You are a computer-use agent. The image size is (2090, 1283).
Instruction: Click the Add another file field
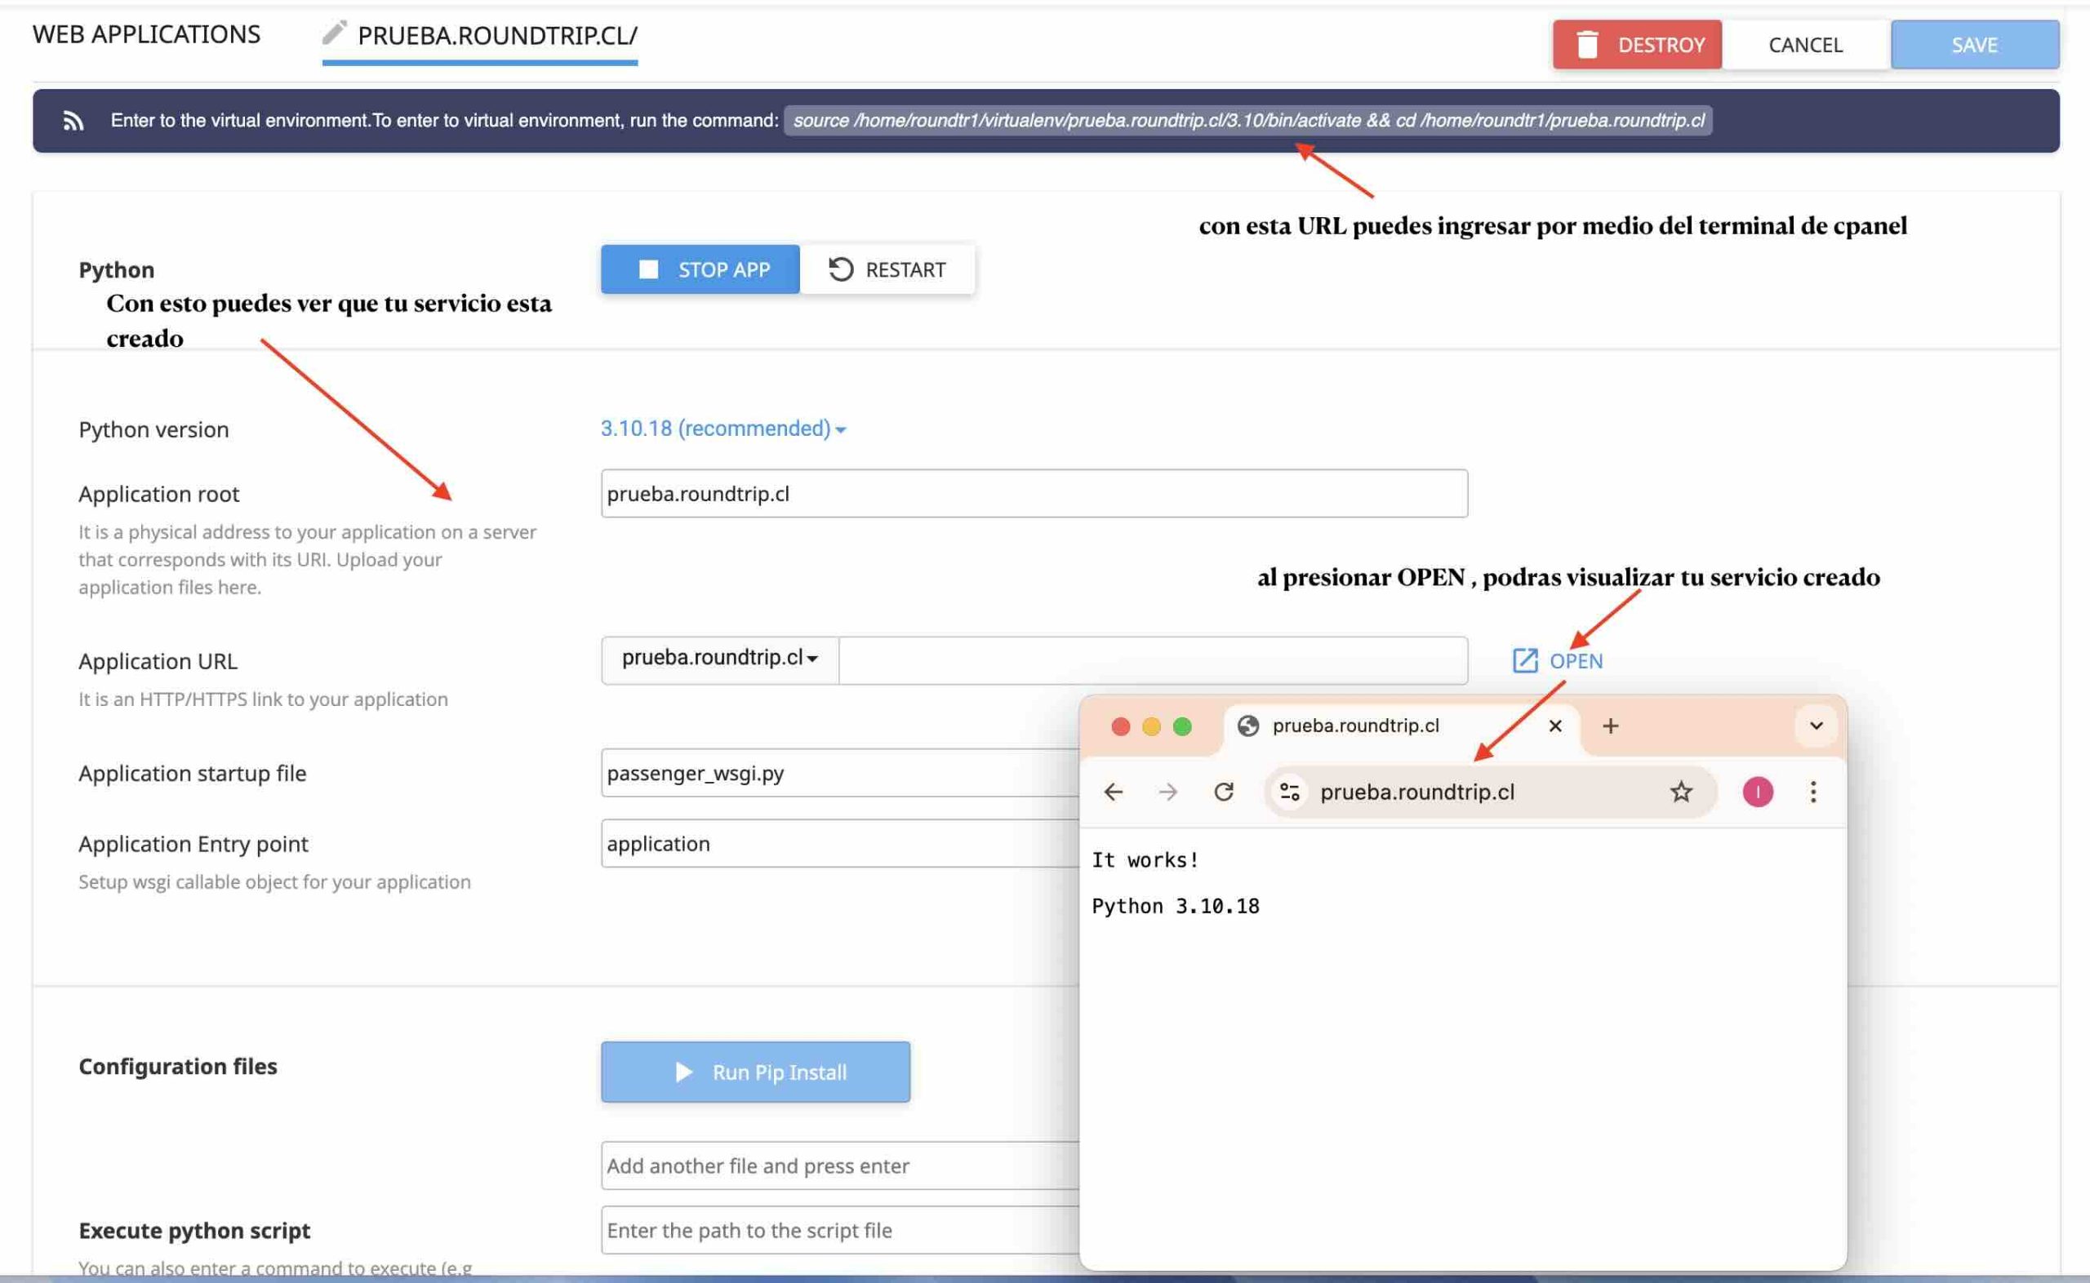pos(840,1165)
